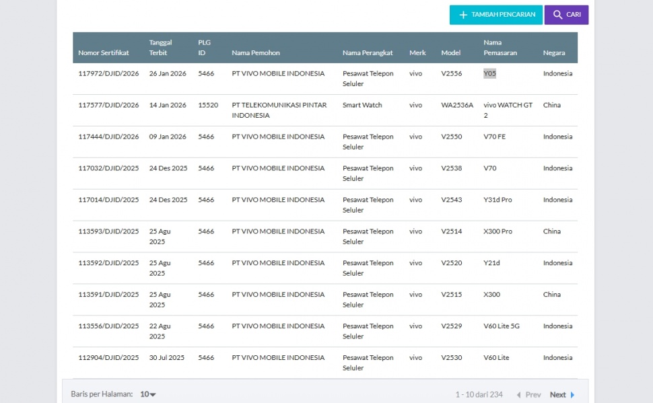Open the rows per page dropdown

(148, 394)
